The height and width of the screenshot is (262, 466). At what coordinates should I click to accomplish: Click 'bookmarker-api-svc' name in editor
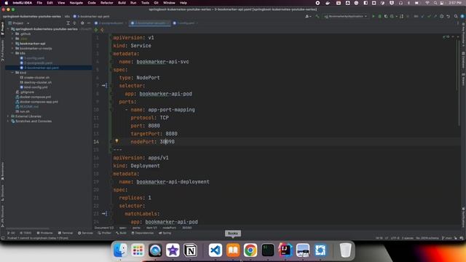pyautogui.click(x=162, y=61)
